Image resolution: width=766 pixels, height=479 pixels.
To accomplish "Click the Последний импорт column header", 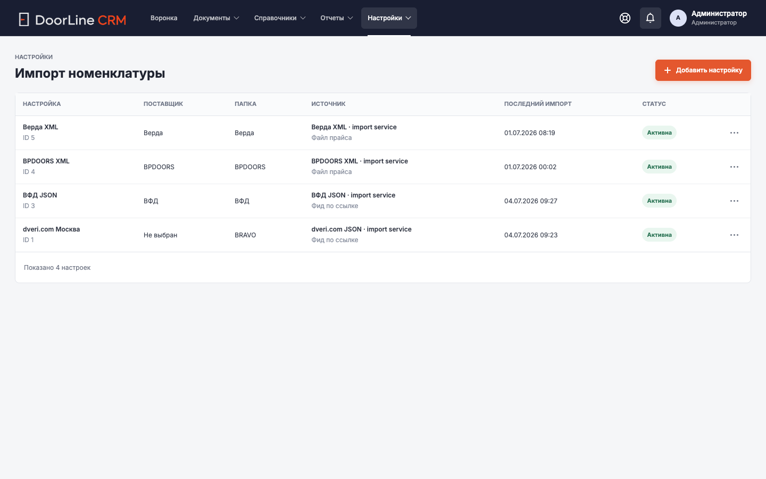I will pyautogui.click(x=538, y=104).
